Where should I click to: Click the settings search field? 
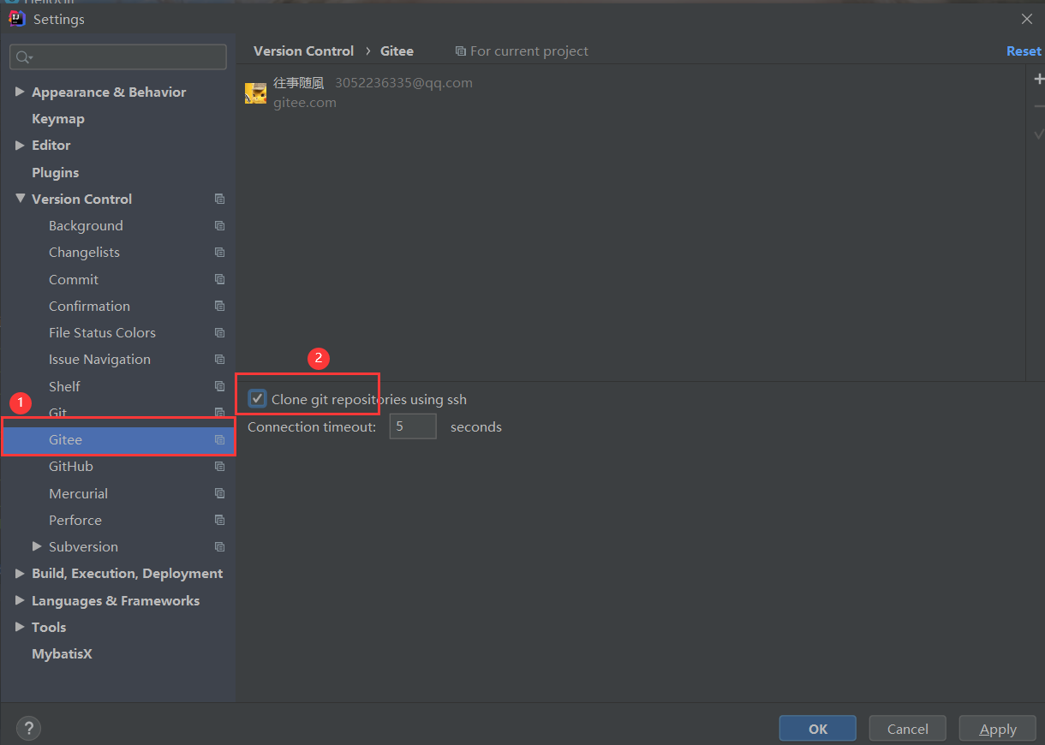(x=118, y=57)
